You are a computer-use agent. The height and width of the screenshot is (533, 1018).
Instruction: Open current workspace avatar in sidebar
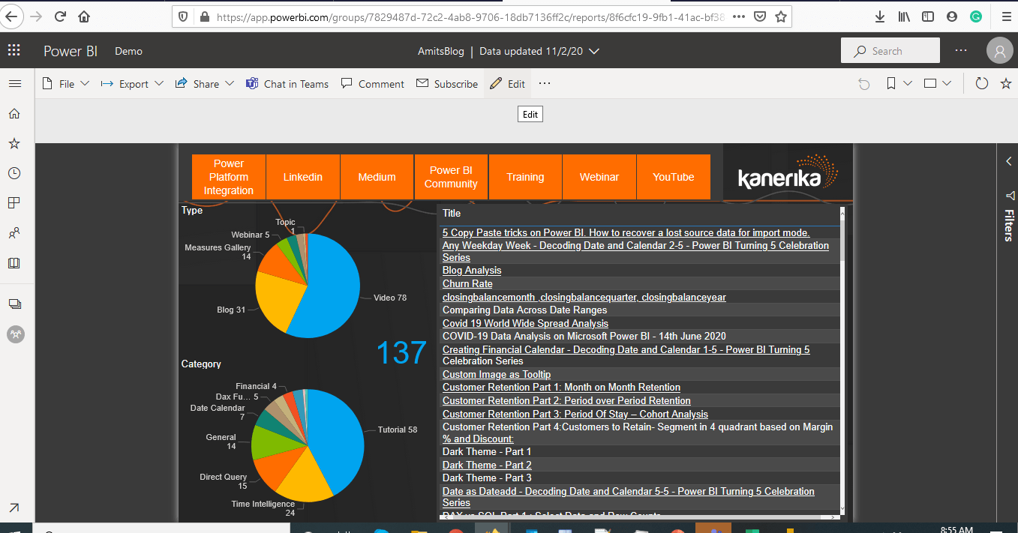pos(15,334)
